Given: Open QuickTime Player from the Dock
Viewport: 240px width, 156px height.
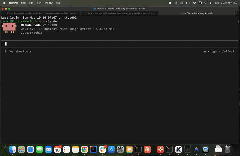Looking at the screenshot, I should (x=205, y=149).
